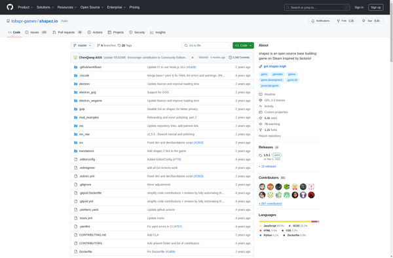Open the master branch dropdown

(x=83, y=45)
